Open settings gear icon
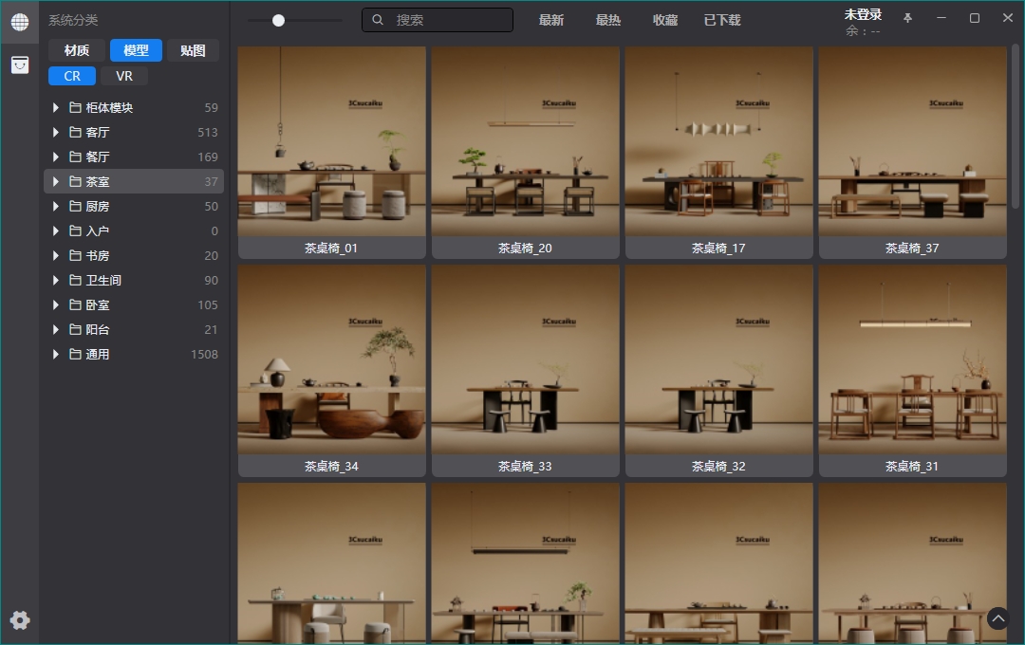1025x645 pixels. [20, 620]
